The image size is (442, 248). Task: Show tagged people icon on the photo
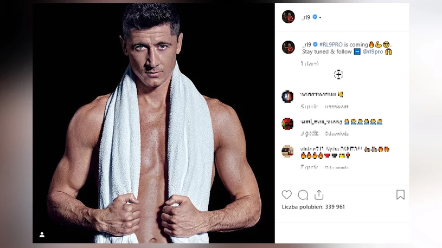click(x=42, y=234)
